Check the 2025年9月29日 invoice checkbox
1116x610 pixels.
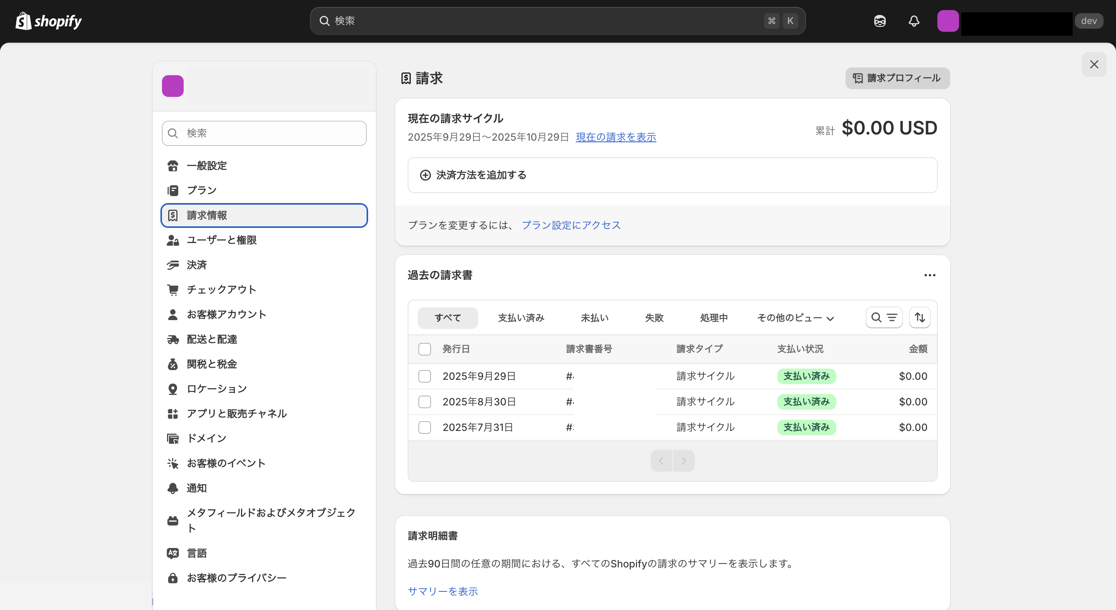425,376
